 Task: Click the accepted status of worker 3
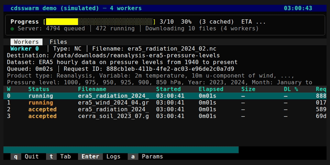(43, 116)
